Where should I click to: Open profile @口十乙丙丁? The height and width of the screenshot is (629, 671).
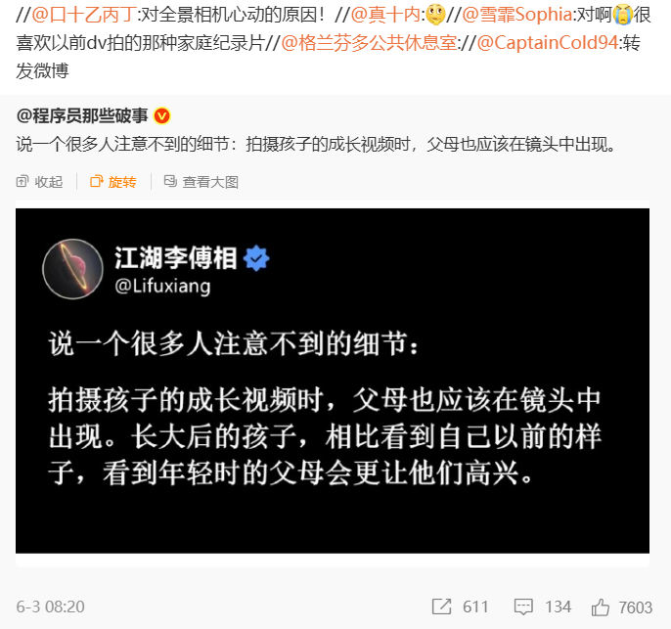(x=84, y=15)
